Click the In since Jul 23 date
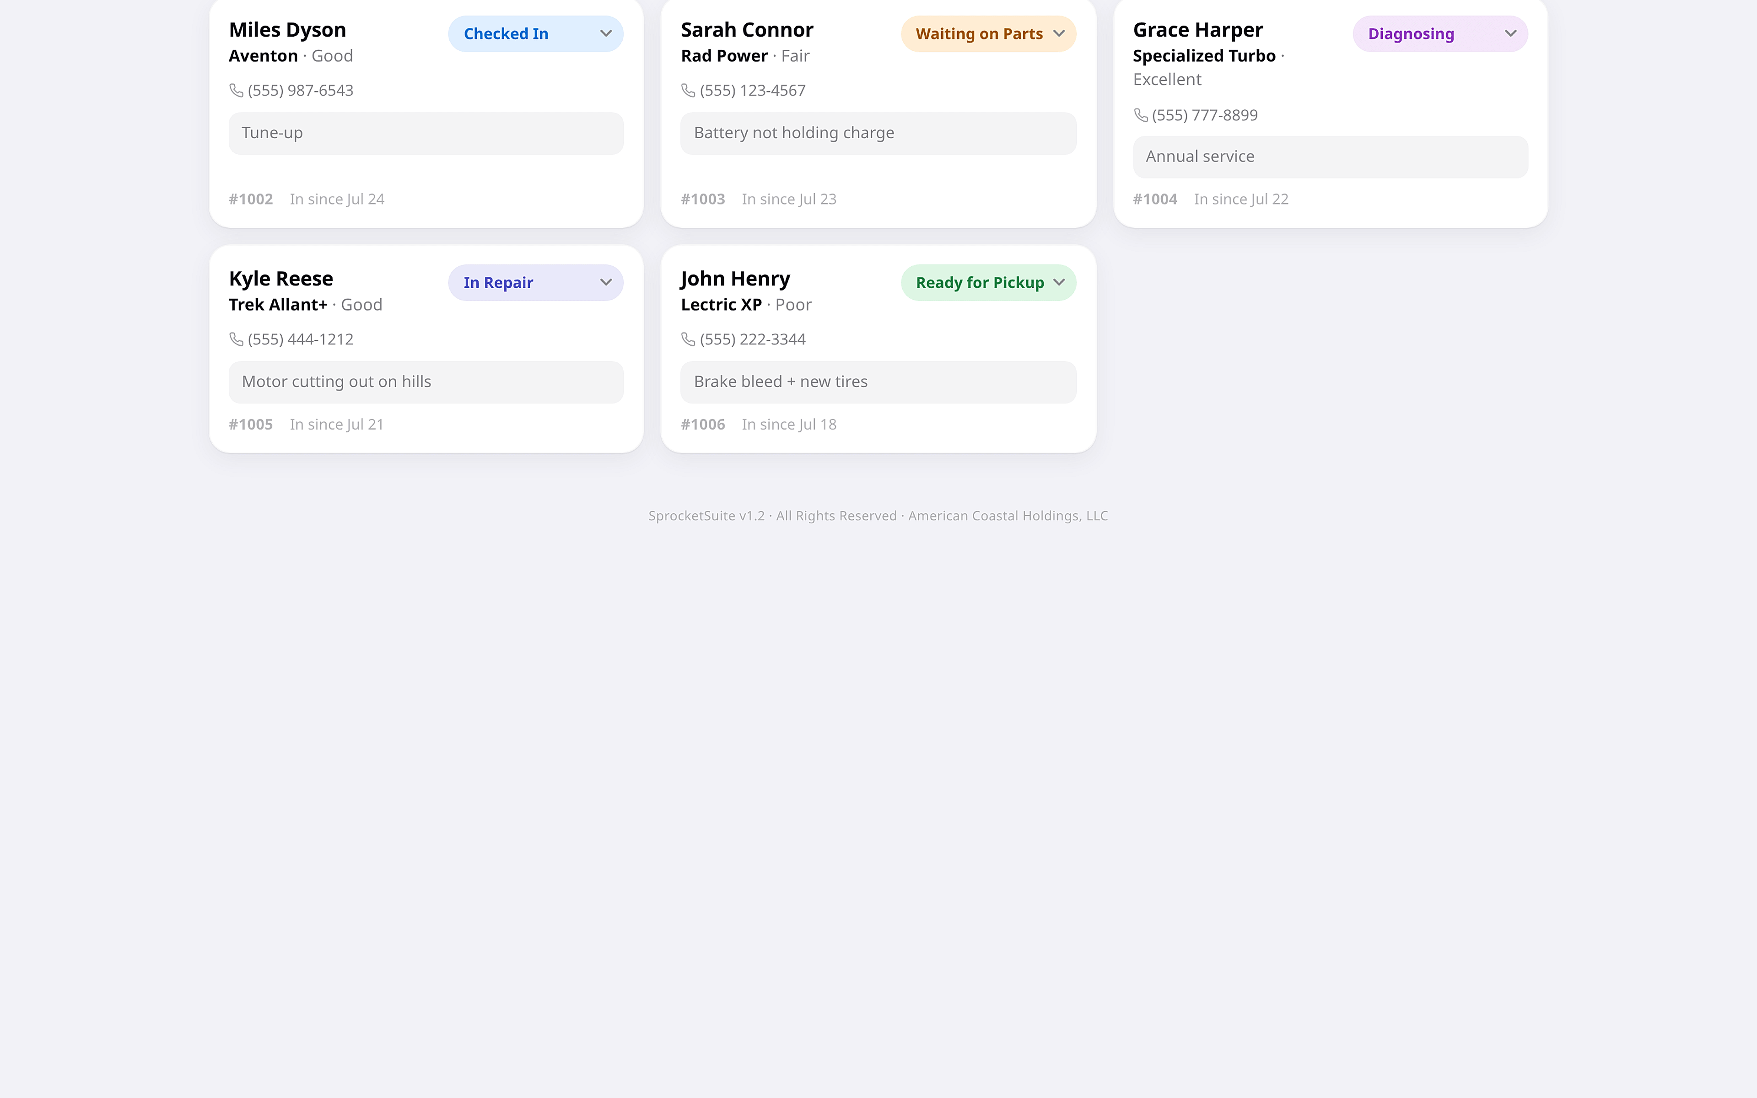The image size is (1757, 1098). [789, 199]
